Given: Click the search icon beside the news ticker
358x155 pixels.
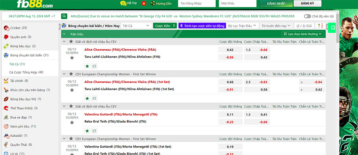Looking at the screenshot, I should coord(64,16).
